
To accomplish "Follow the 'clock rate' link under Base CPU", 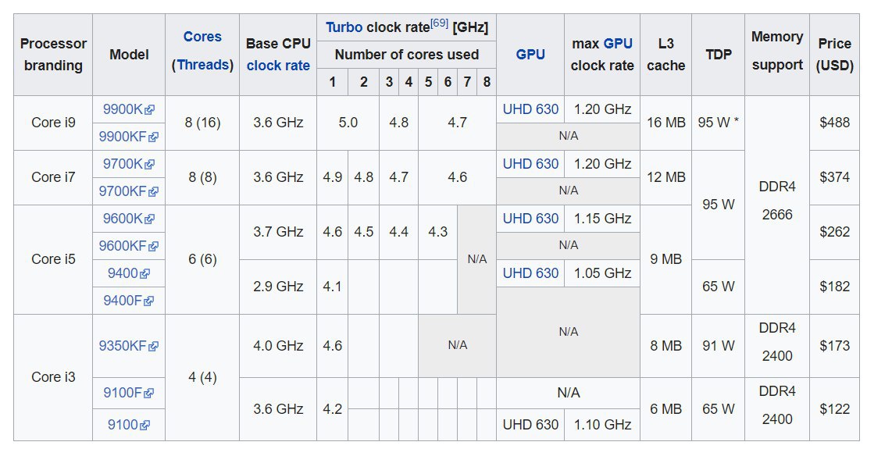I will point(278,66).
